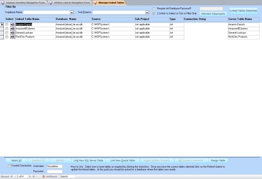
Task: Tick the Select checkbox for General Lookups
Action: 7,33
